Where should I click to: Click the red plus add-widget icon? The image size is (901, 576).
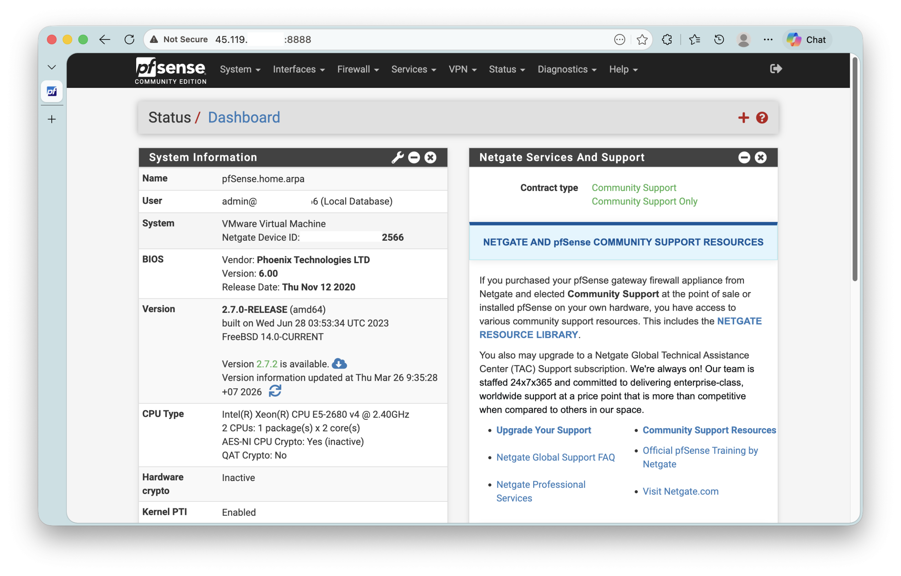[743, 118]
